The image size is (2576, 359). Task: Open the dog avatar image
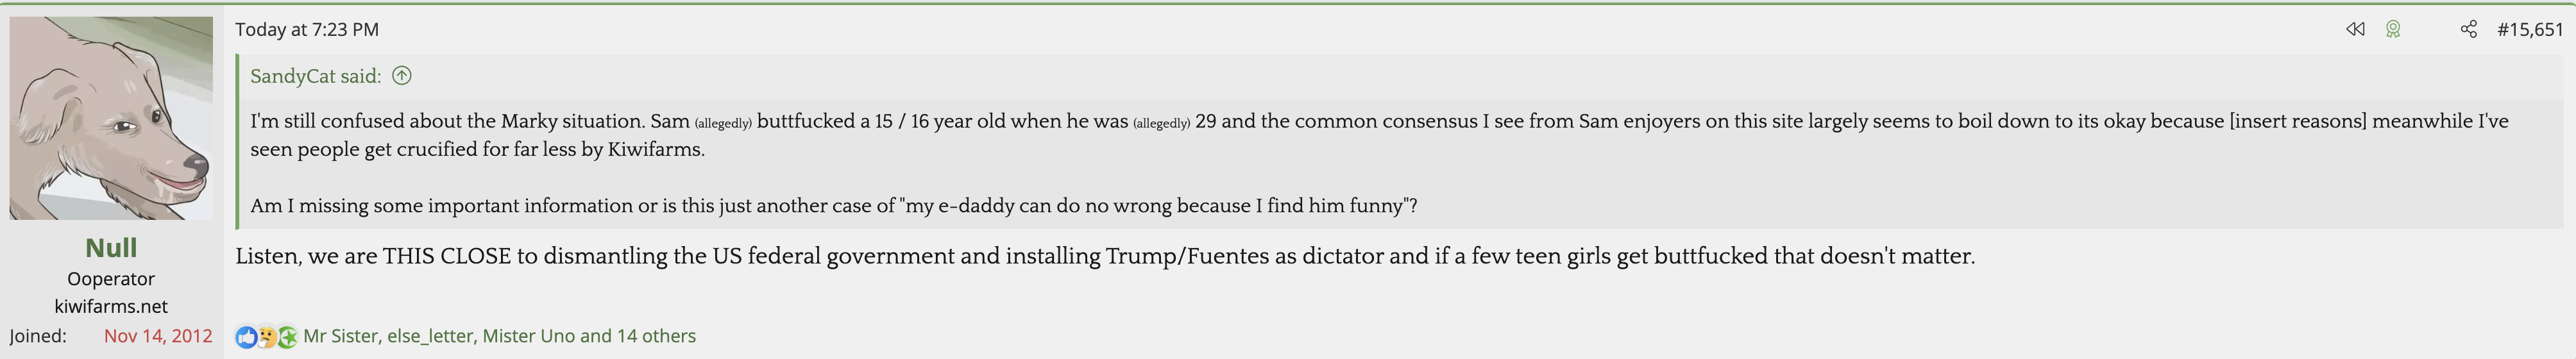point(111,118)
